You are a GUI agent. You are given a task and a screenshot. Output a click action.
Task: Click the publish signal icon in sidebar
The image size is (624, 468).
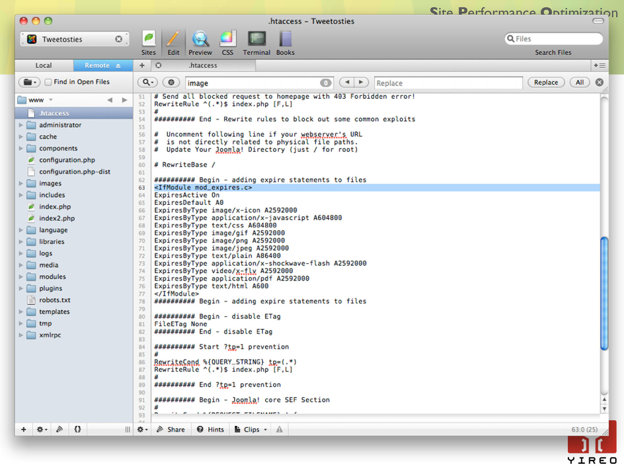click(x=60, y=429)
